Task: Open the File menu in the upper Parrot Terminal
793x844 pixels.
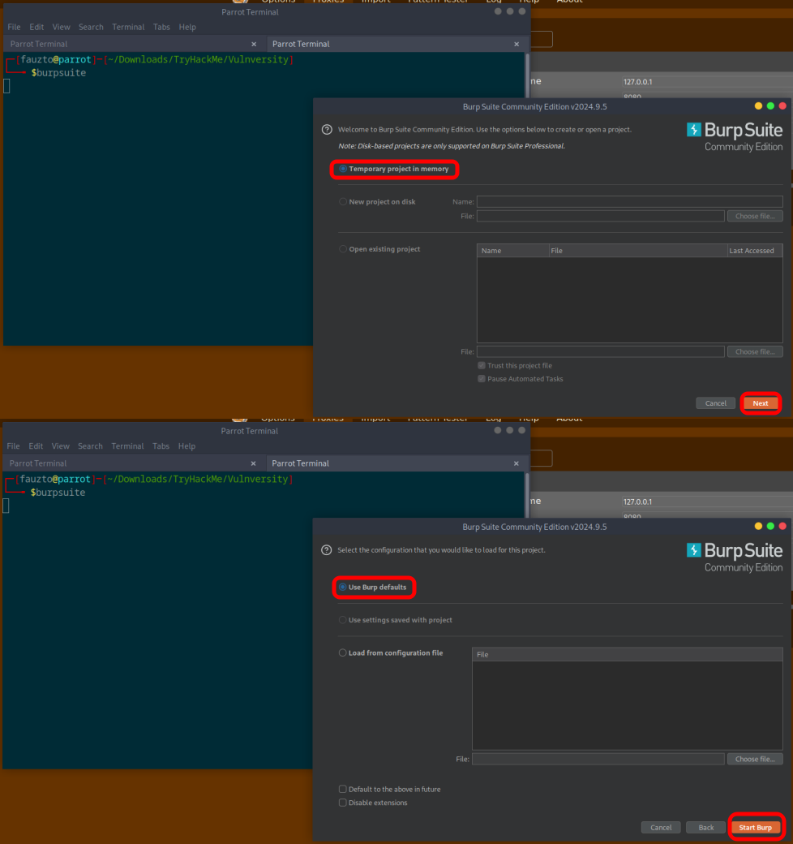Action: click(14, 27)
